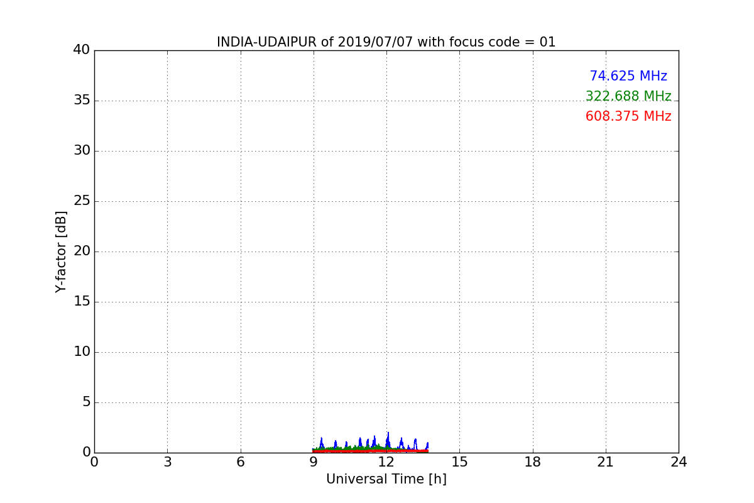The height and width of the screenshot is (503, 754).
Task: Click the y-axis tick label 35
Action: (x=82, y=101)
